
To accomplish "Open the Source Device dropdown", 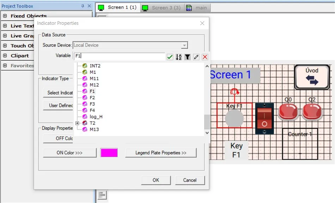I will pyautogui.click(x=184, y=45).
